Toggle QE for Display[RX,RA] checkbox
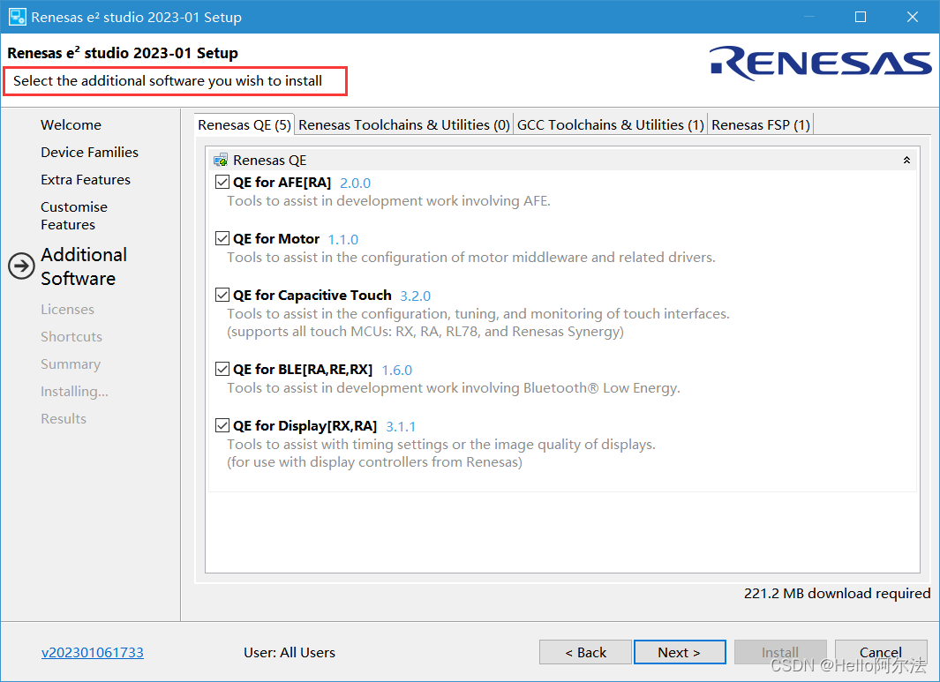 pos(222,425)
